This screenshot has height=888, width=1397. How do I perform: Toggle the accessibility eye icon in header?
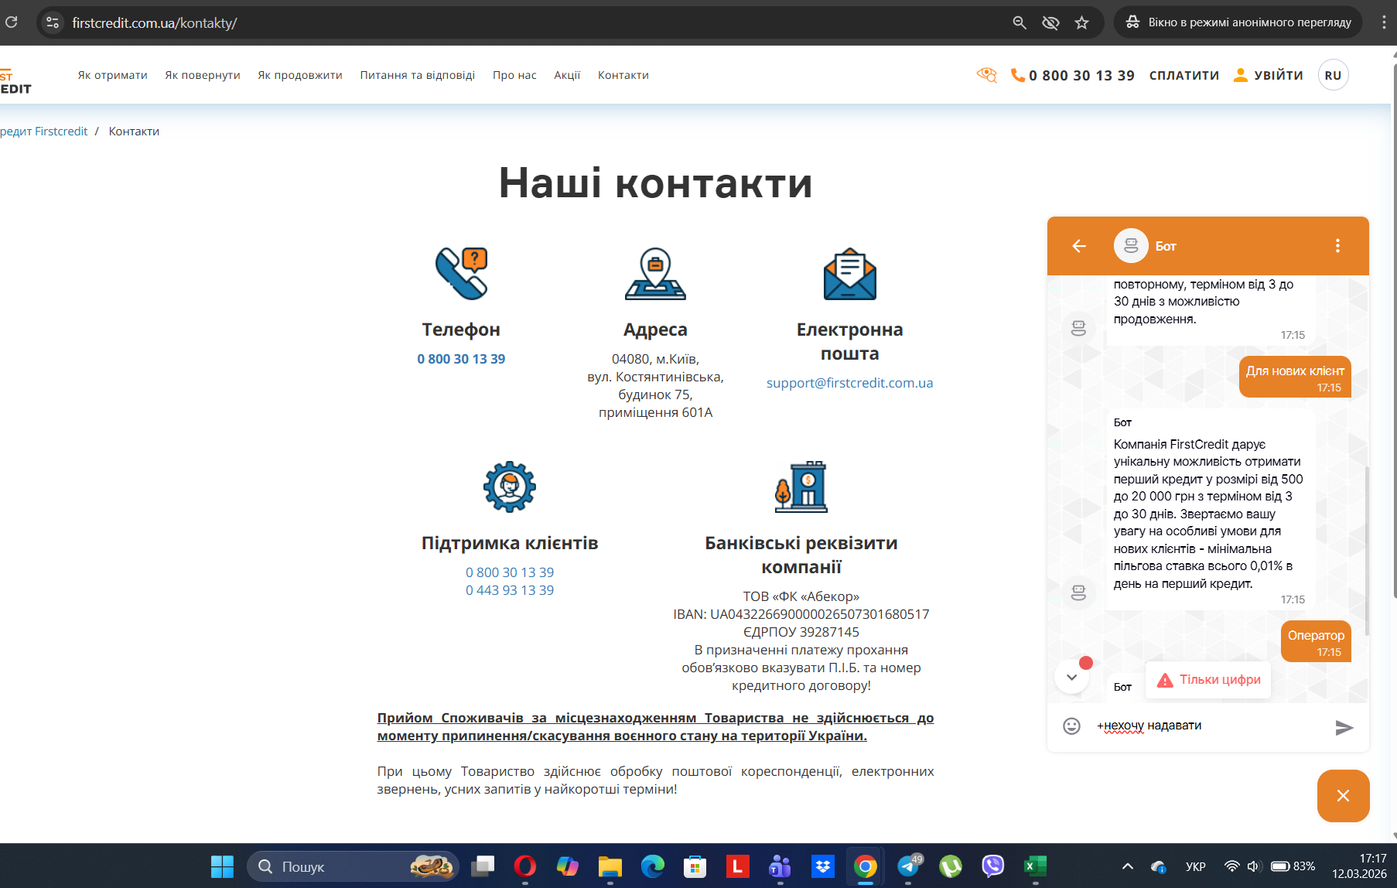click(986, 75)
